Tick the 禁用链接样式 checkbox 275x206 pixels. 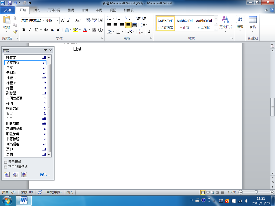click(6, 167)
